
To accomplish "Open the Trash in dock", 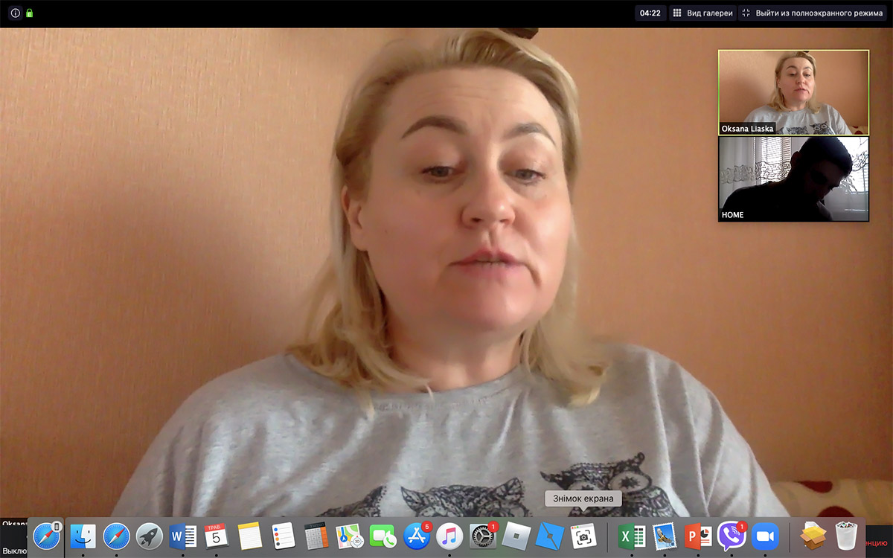I will coord(847,536).
